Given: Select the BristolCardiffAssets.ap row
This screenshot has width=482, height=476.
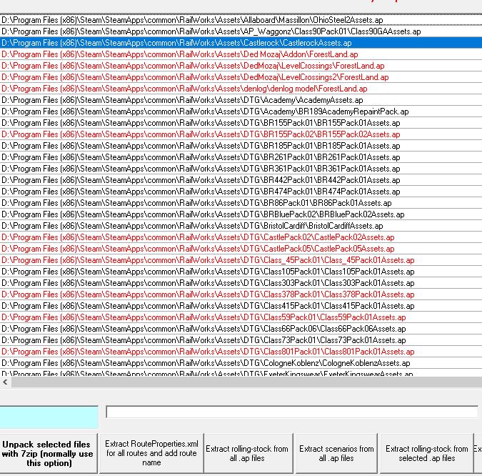Looking at the screenshot, I should (x=241, y=226).
